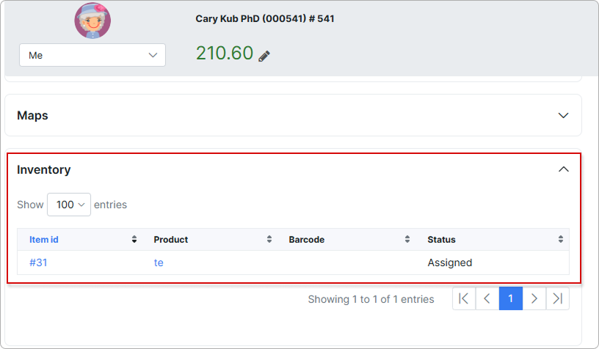Open product link te
The image size is (599, 349).
pyautogui.click(x=159, y=262)
